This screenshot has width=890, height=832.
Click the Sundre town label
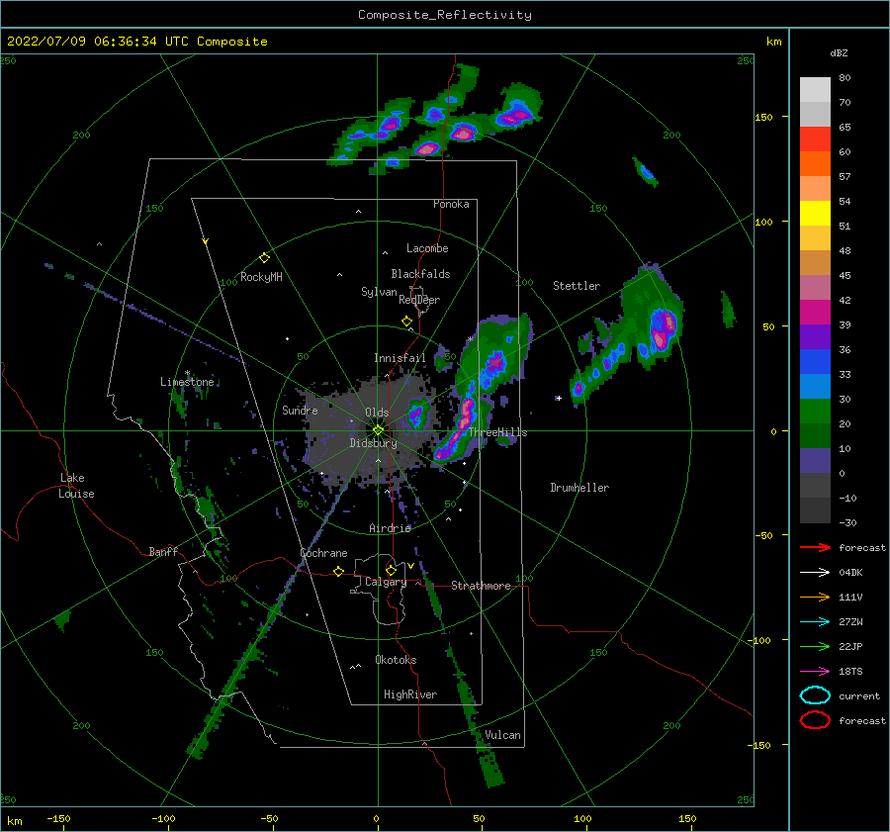pyautogui.click(x=300, y=410)
